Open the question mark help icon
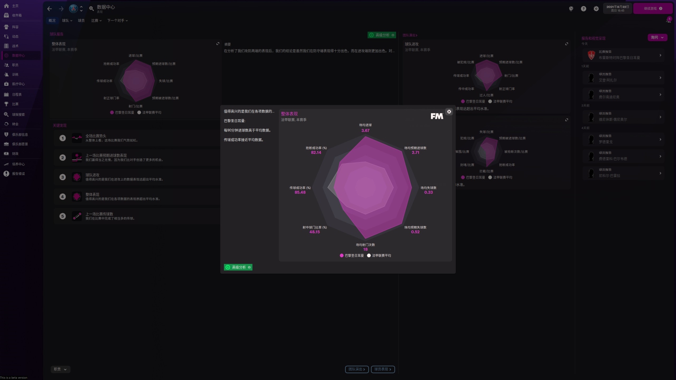This screenshot has height=380, width=676. pos(583,9)
